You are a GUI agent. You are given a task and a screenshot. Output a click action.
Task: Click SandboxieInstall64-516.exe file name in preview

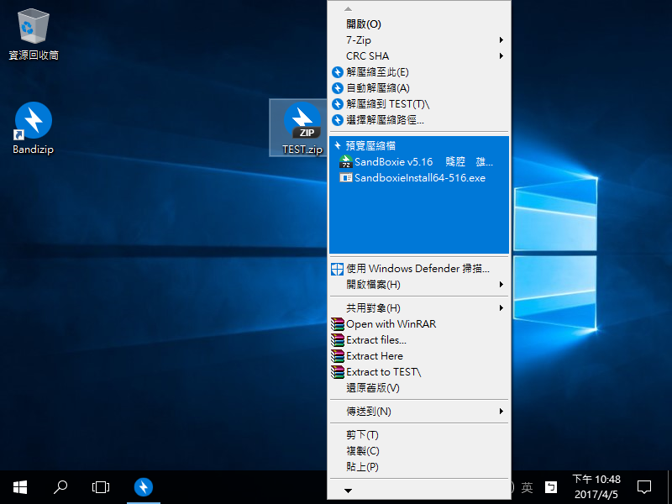[x=420, y=178]
